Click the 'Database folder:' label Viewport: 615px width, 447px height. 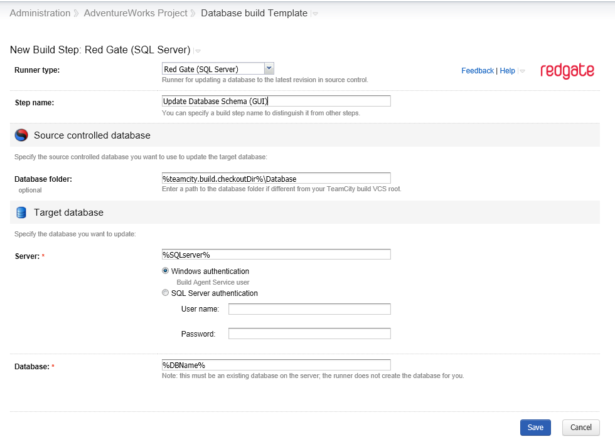pyautogui.click(x=43, y=179)
